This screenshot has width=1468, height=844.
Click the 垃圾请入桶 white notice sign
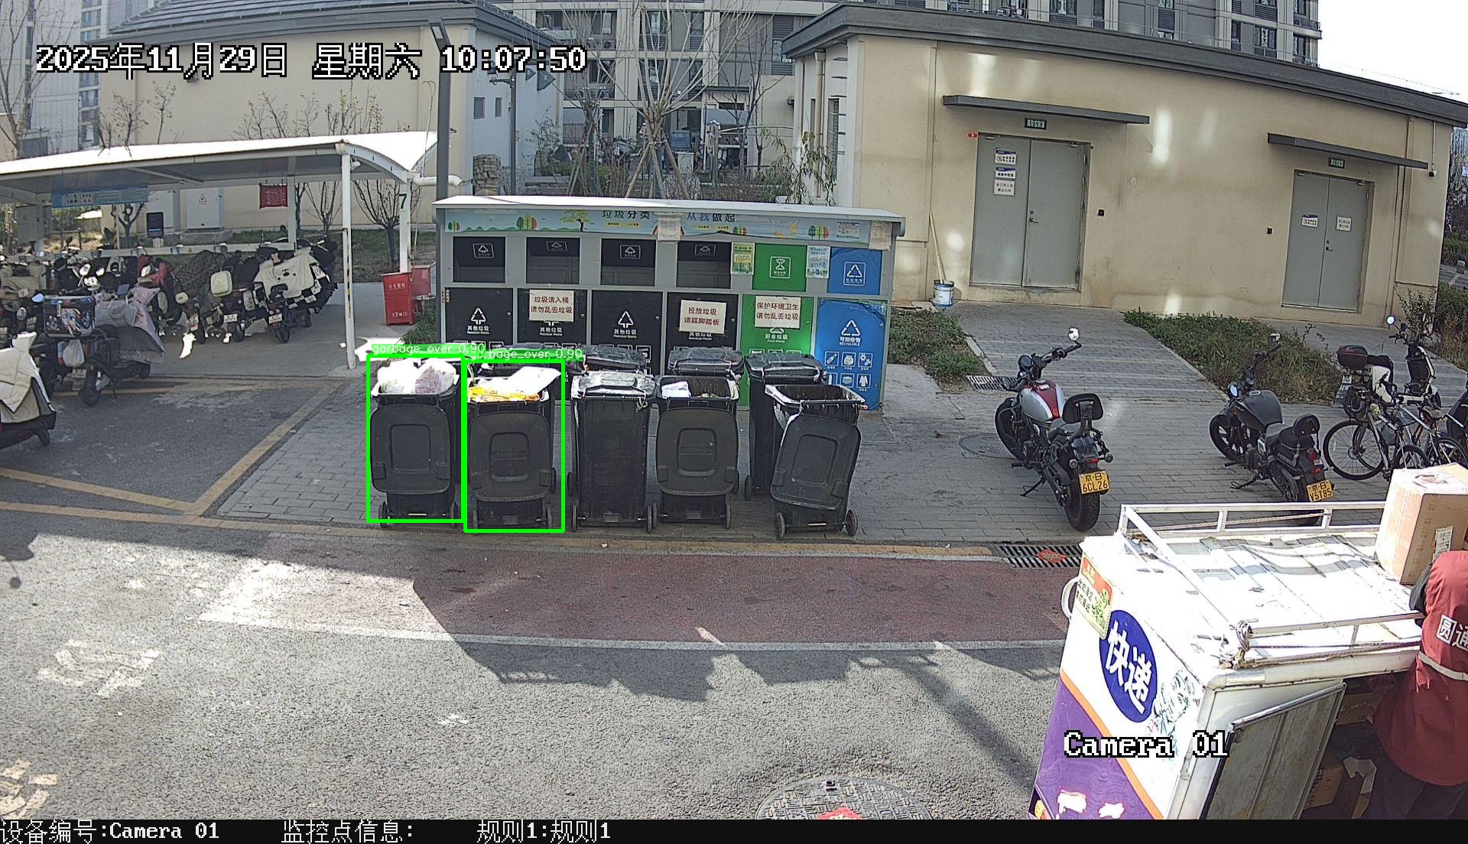click(x=551, y=305)
